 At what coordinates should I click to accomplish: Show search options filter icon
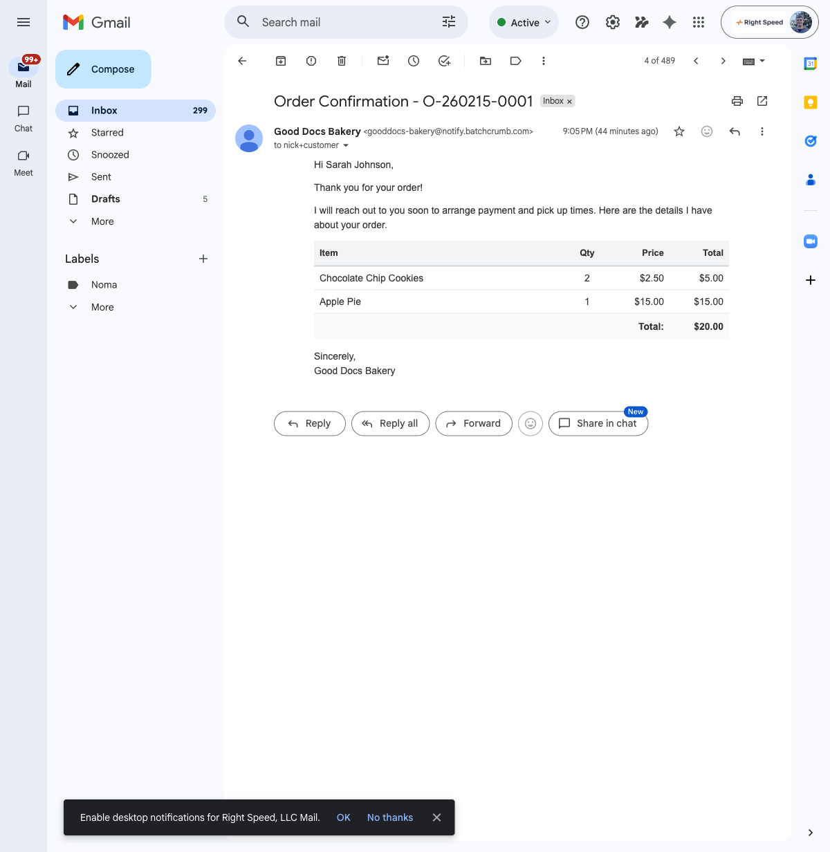[x=449, y=22]
